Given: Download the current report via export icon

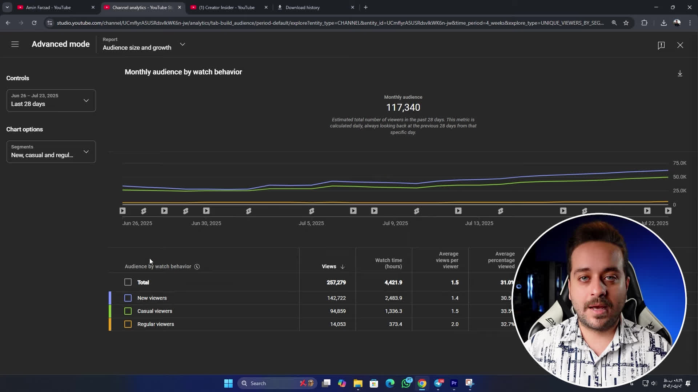Looking at the screenshot, I should pos(680,73).
